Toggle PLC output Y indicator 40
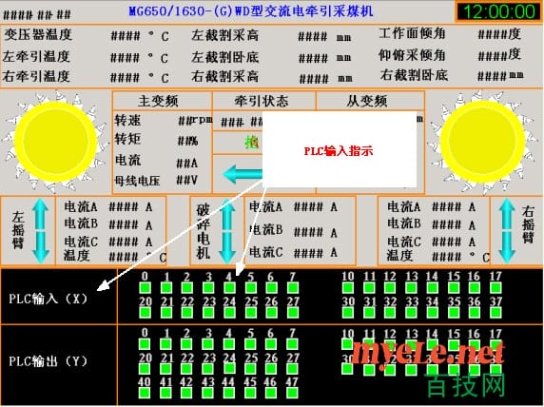Image resolution: width=544 pixels, height=407 pixels. click(x=145, y=393)
